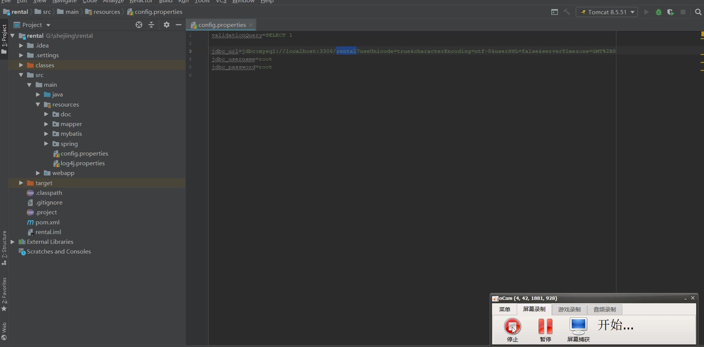The image size is (704, 347).
Task: Toggle the Favorites tool window sidebar tab
Action: point(4,294)
